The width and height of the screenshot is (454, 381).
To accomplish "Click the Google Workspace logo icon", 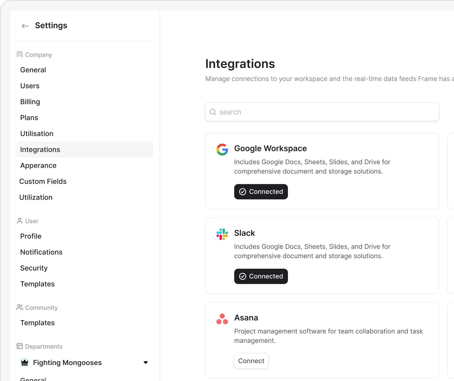I will tap(222, 149).
